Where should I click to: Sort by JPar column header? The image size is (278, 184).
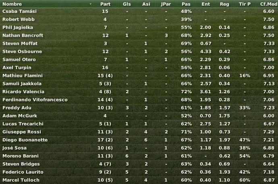(166, 4)
